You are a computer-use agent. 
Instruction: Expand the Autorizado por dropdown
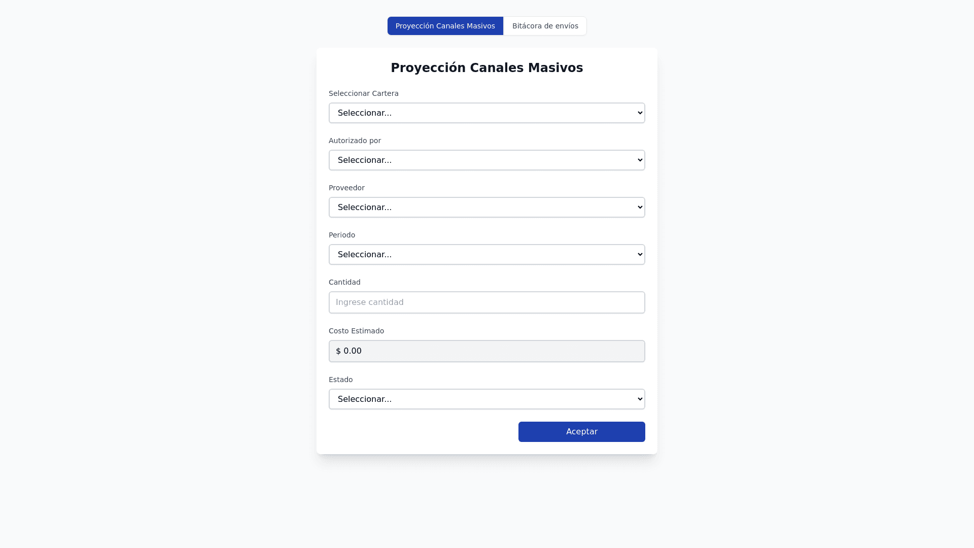click(486, 160)
